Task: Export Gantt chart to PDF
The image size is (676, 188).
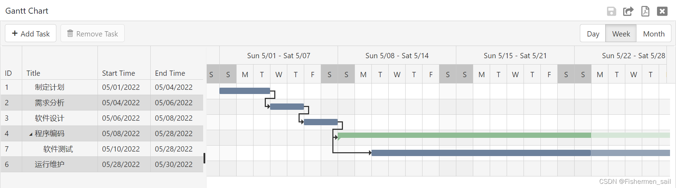Action: coord(645,11)
